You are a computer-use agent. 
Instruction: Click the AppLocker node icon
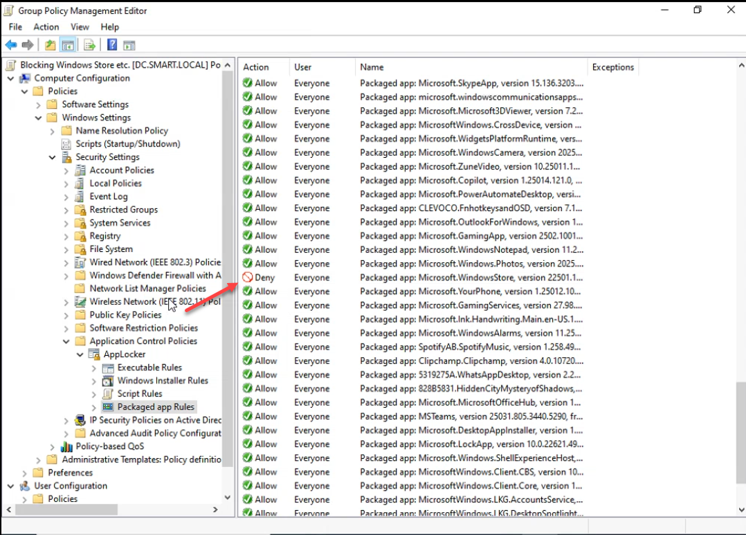pyautogui.click(x=94, y=354)
